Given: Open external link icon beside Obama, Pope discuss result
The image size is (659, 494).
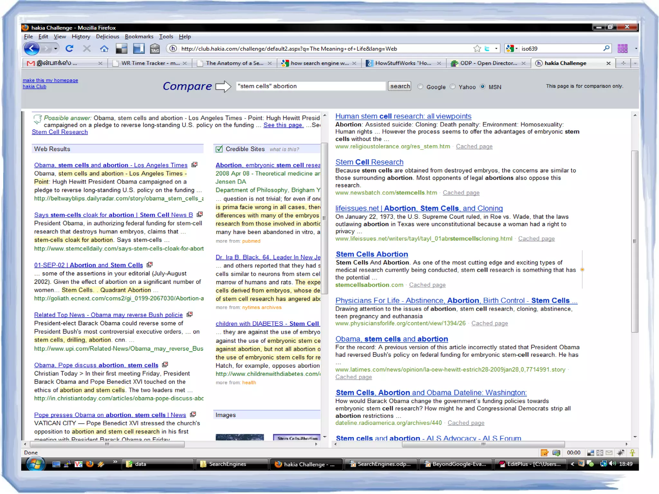Looking at the screenshot, I should click(x=165, y=365).
